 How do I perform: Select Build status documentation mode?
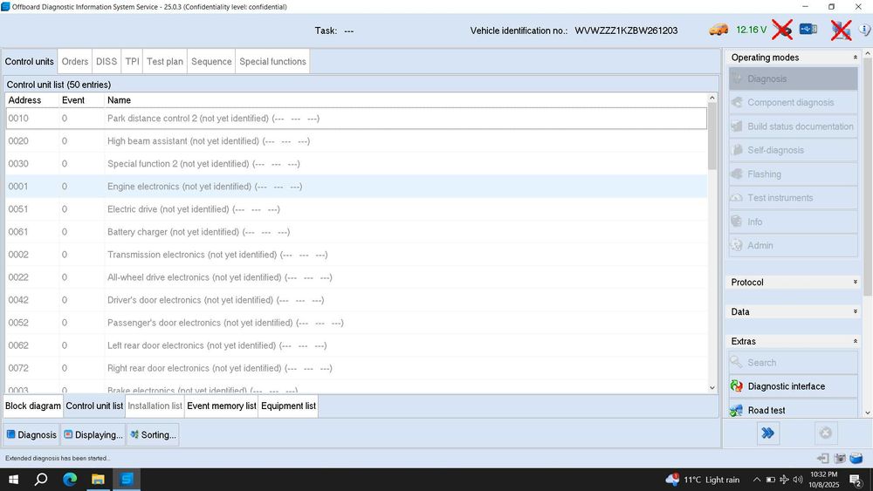tap(793, 126)
